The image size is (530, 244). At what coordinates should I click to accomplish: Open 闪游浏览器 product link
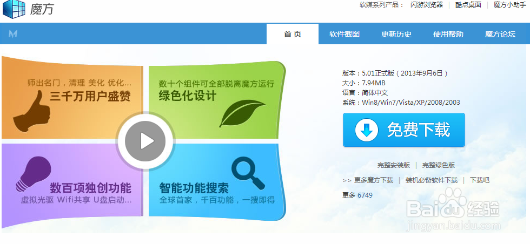tap(427, 5)
